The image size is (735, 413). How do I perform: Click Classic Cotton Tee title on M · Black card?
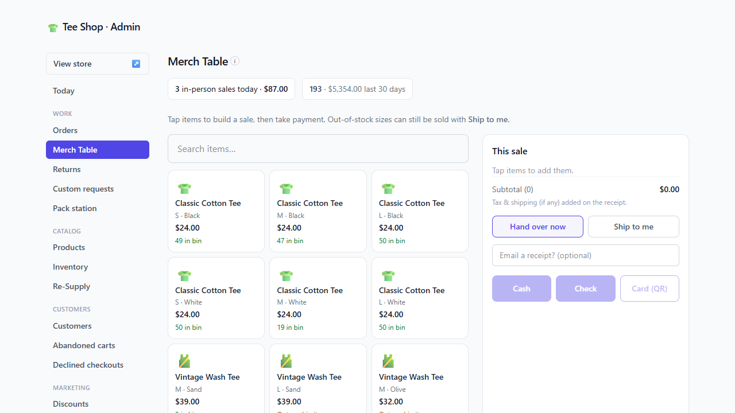point(310,203)
